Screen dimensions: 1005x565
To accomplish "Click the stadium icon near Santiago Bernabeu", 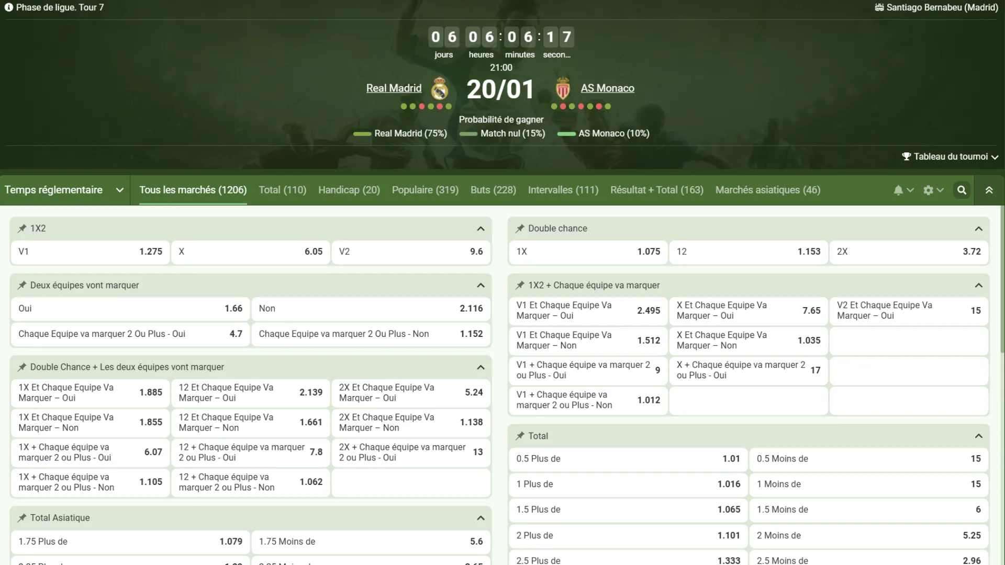I will 879,7.
